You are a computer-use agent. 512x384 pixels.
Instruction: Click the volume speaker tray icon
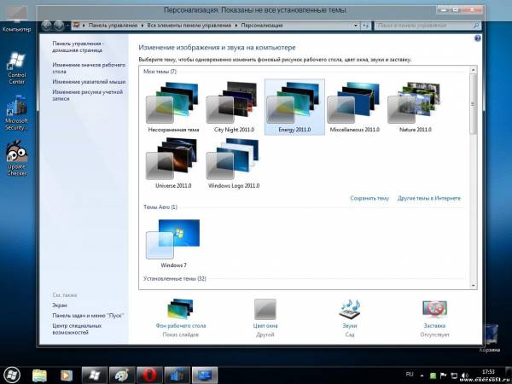click(x=465, y=375)
